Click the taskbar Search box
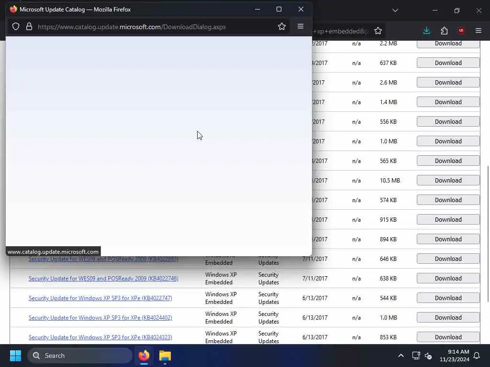 [x=80, y=356]
